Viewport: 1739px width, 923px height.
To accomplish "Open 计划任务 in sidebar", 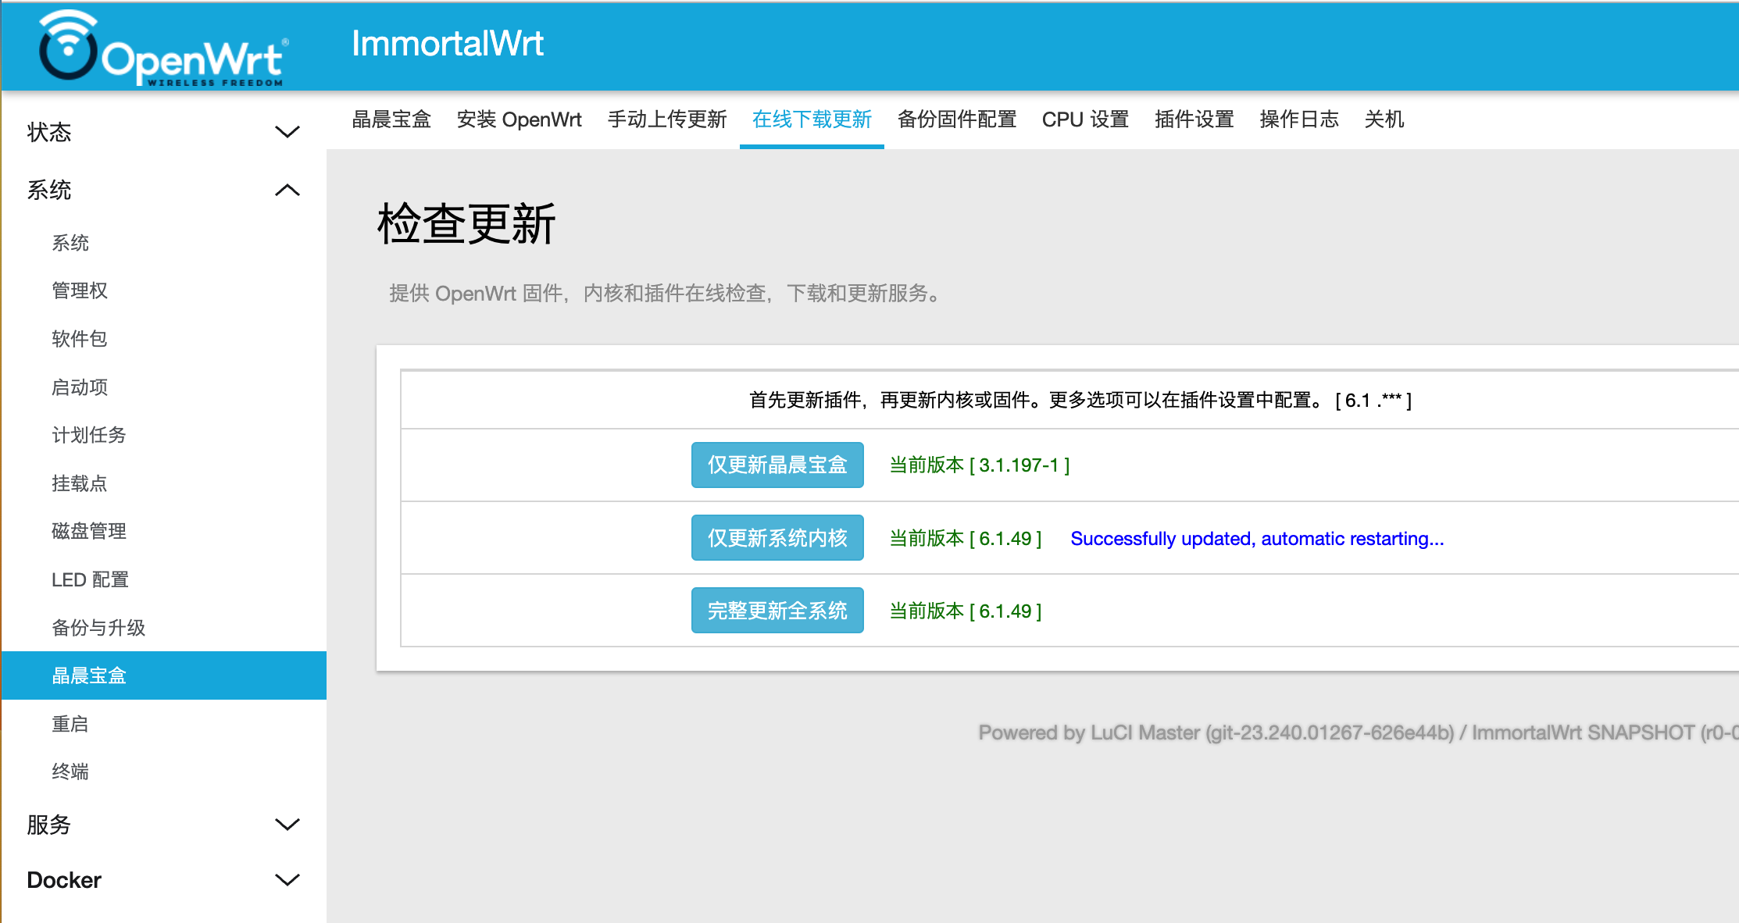I will click(x=89, y=435).
